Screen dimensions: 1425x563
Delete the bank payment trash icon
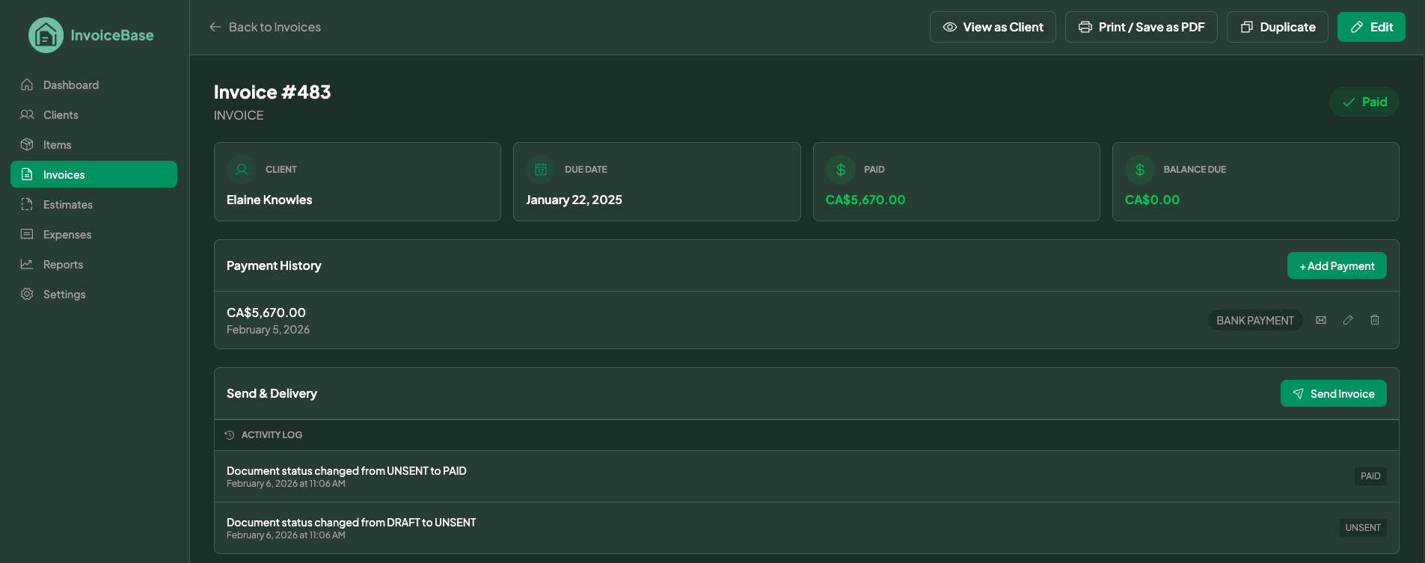(x=1375, y=320)
